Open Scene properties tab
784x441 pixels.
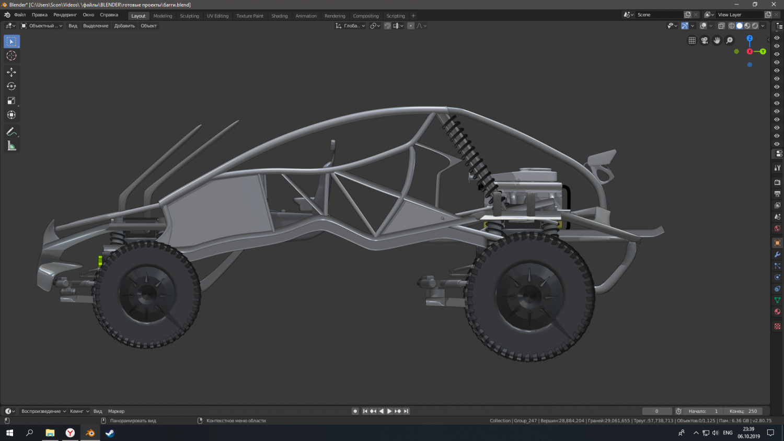coord(778,217)
